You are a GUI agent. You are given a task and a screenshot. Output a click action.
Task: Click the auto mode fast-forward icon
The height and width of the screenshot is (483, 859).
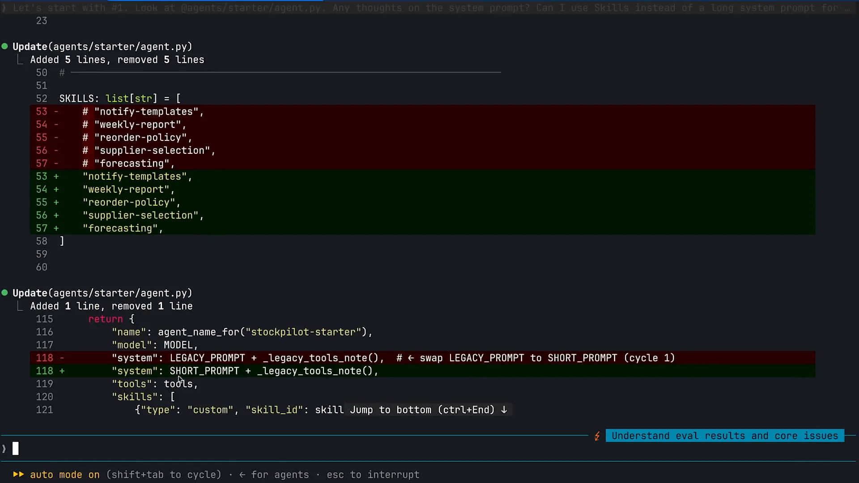point(18,474)
